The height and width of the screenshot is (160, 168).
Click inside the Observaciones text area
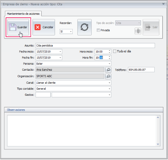[82, 131]
